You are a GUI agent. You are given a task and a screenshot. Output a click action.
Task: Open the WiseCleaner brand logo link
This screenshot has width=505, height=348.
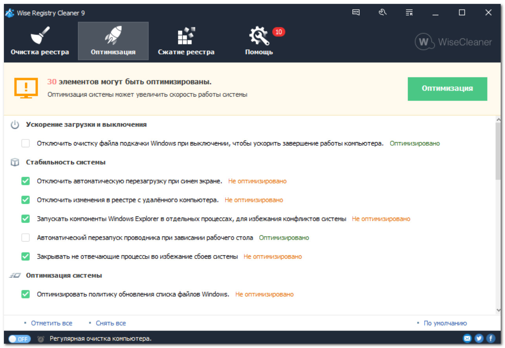click(x=454, y=42)
